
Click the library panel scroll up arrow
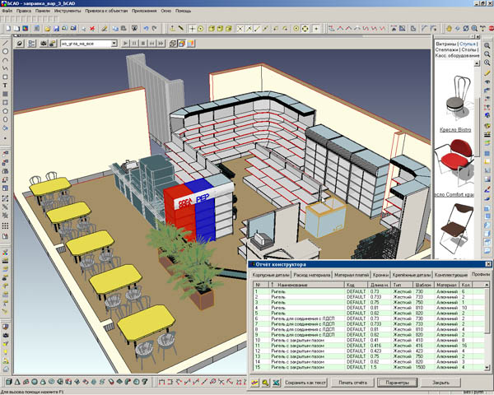[477, 63]
